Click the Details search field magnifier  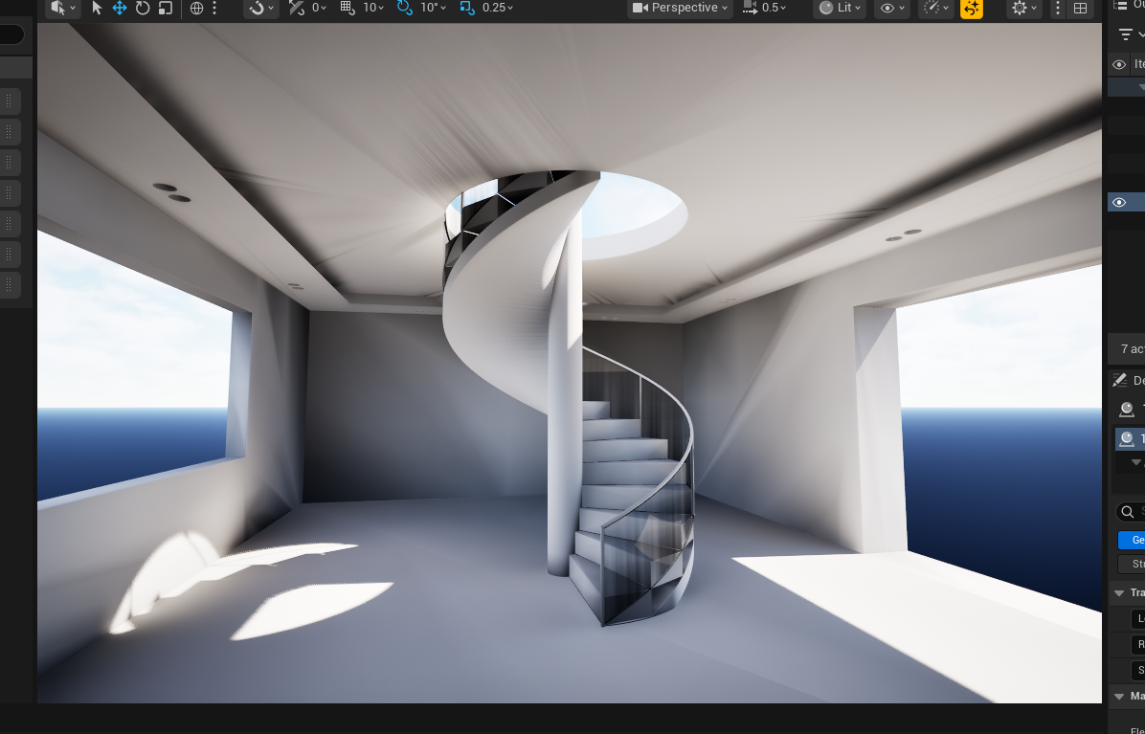(x=1128, y=511)
